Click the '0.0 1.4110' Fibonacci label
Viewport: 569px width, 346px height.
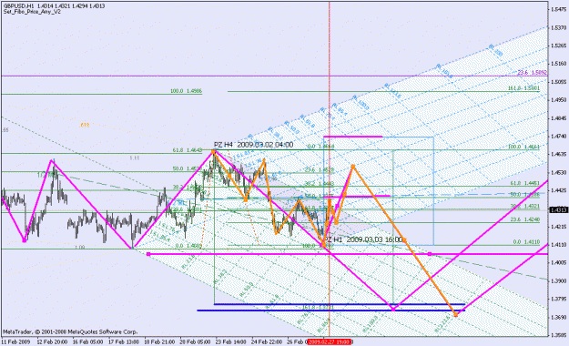[x=526, y=242]
